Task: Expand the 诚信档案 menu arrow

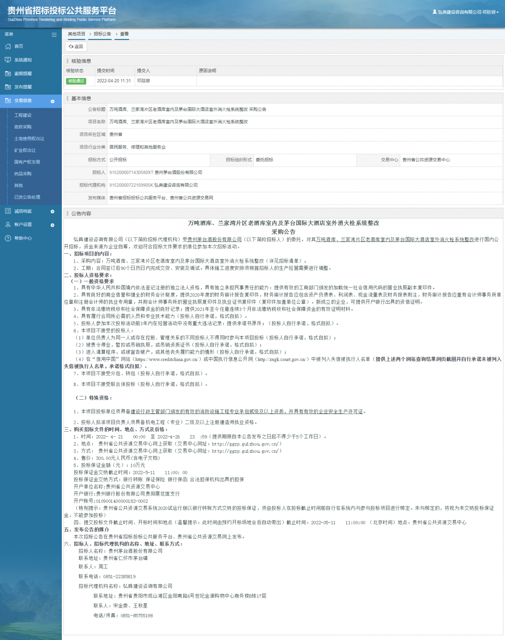Action: click(53, 212)
